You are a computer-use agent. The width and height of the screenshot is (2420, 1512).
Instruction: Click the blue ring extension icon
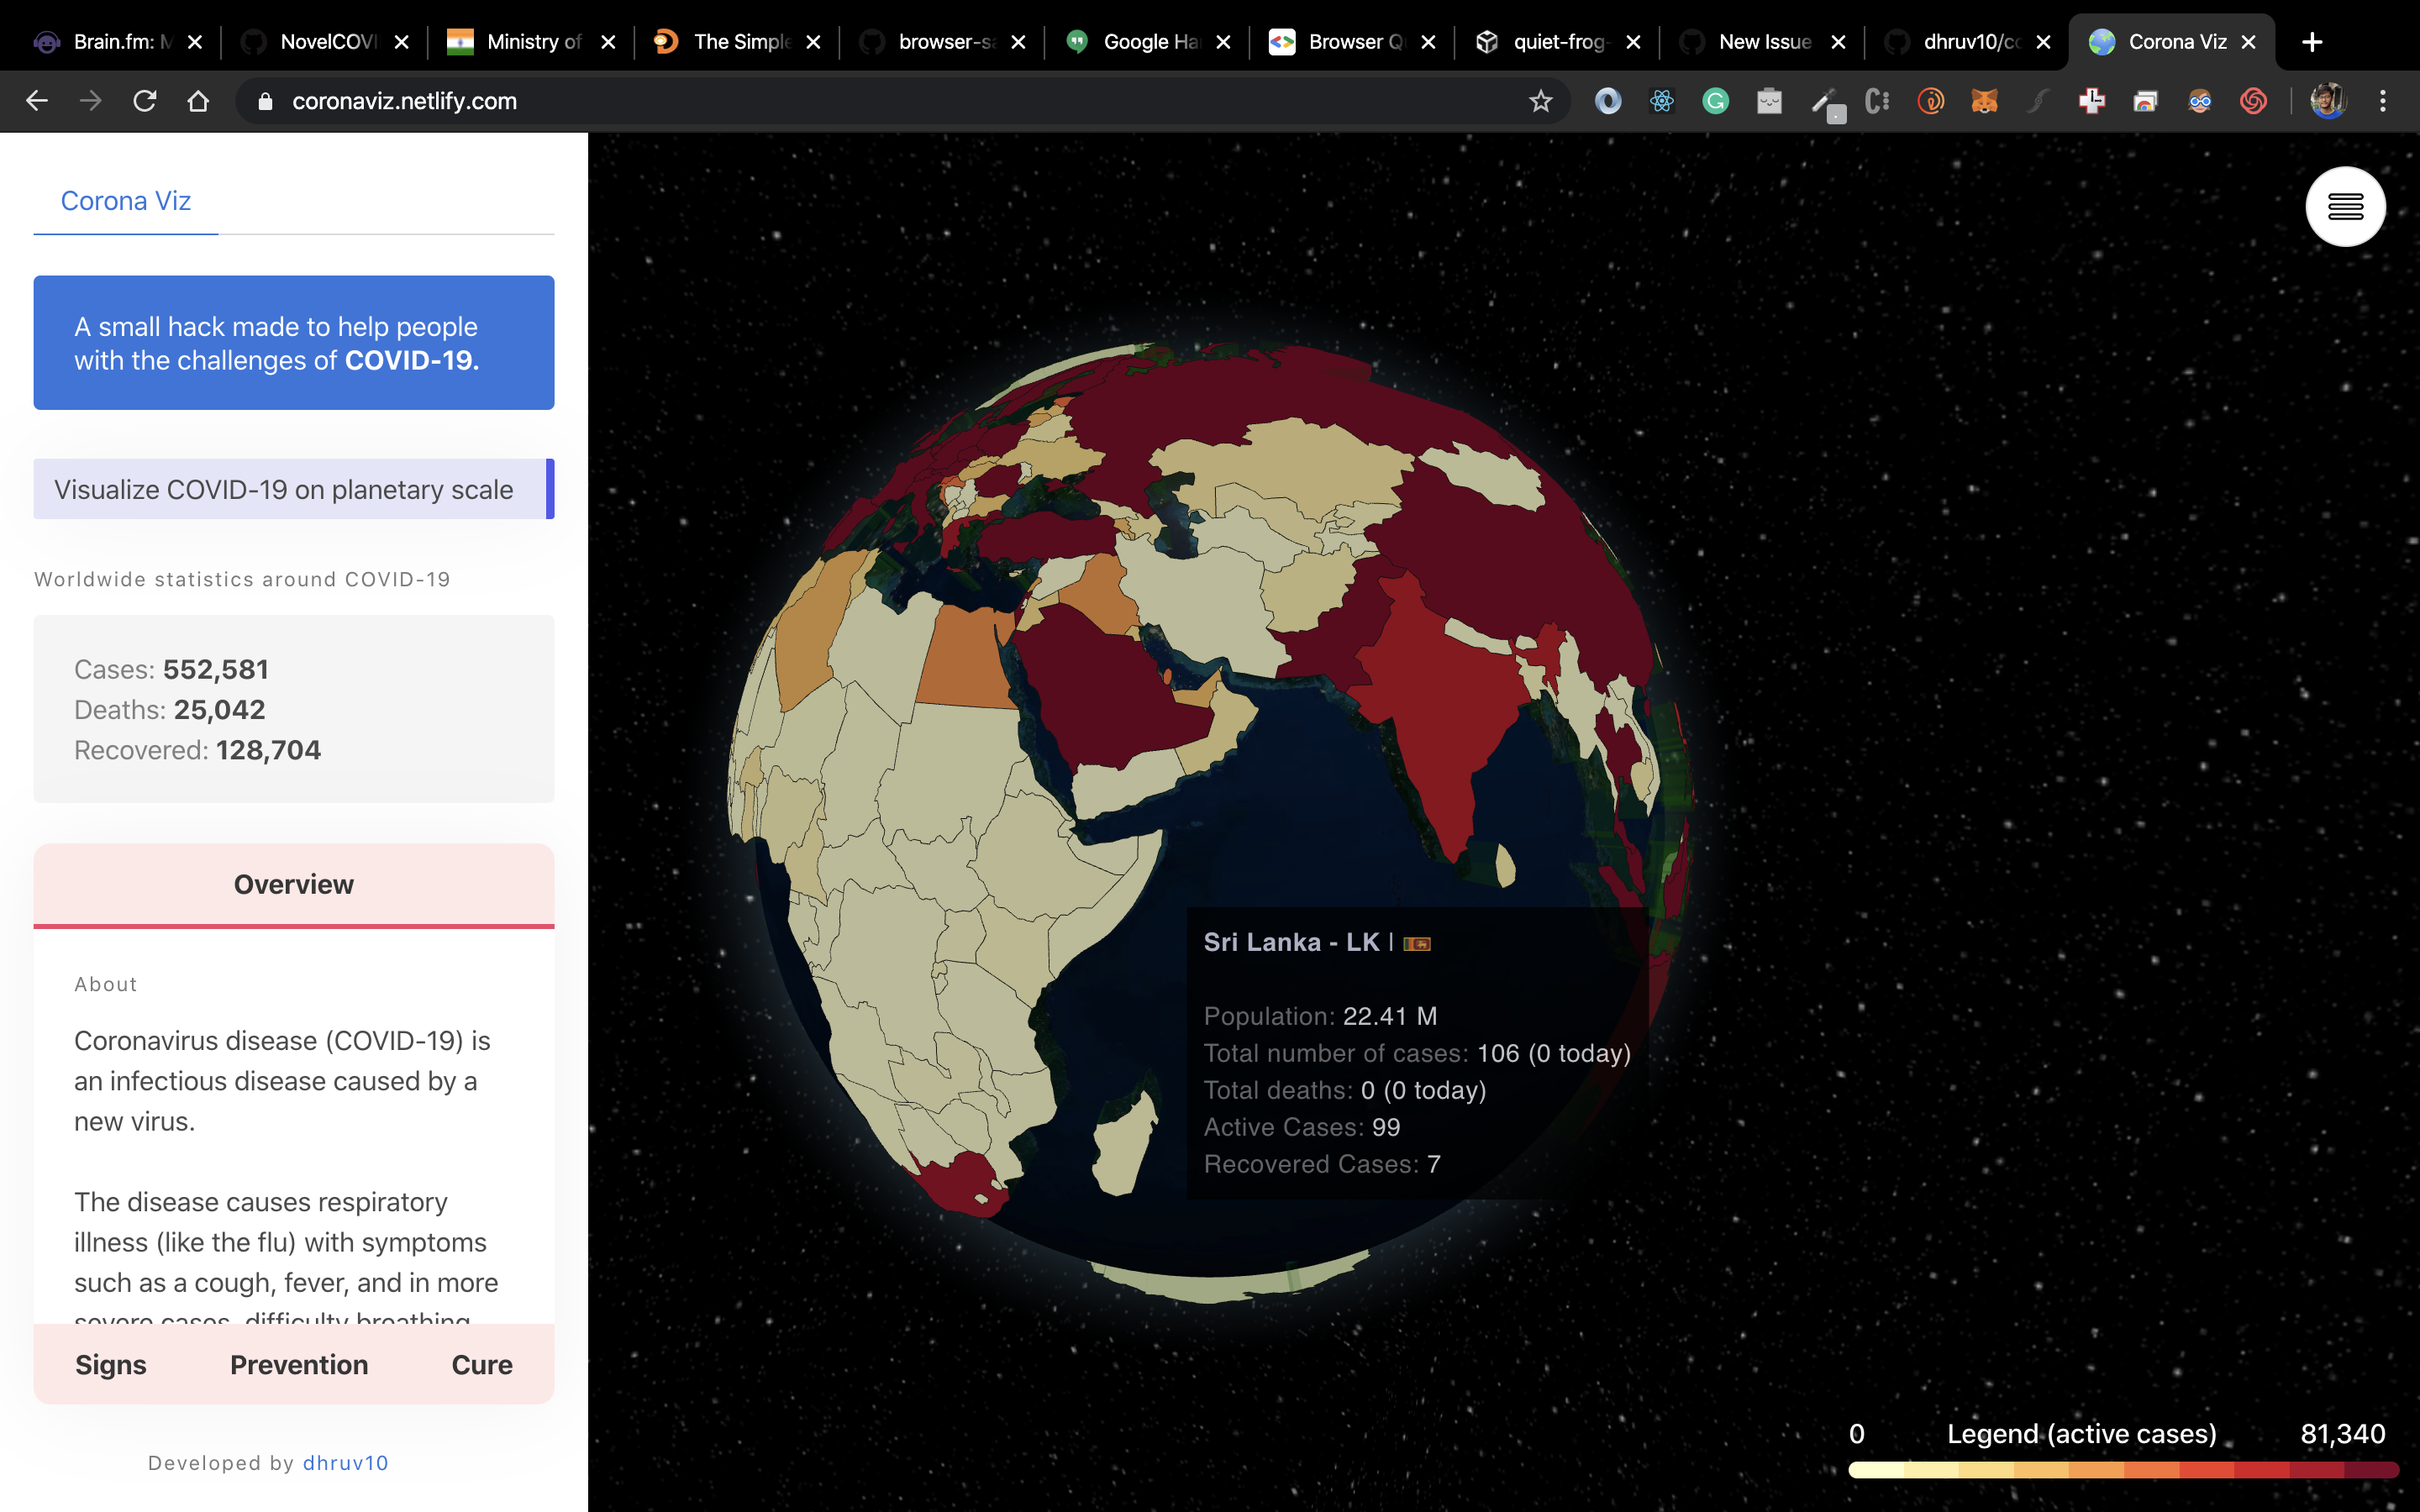coord(1608,101)
